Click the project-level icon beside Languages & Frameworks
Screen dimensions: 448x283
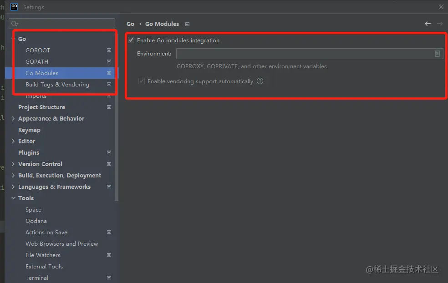109,187
